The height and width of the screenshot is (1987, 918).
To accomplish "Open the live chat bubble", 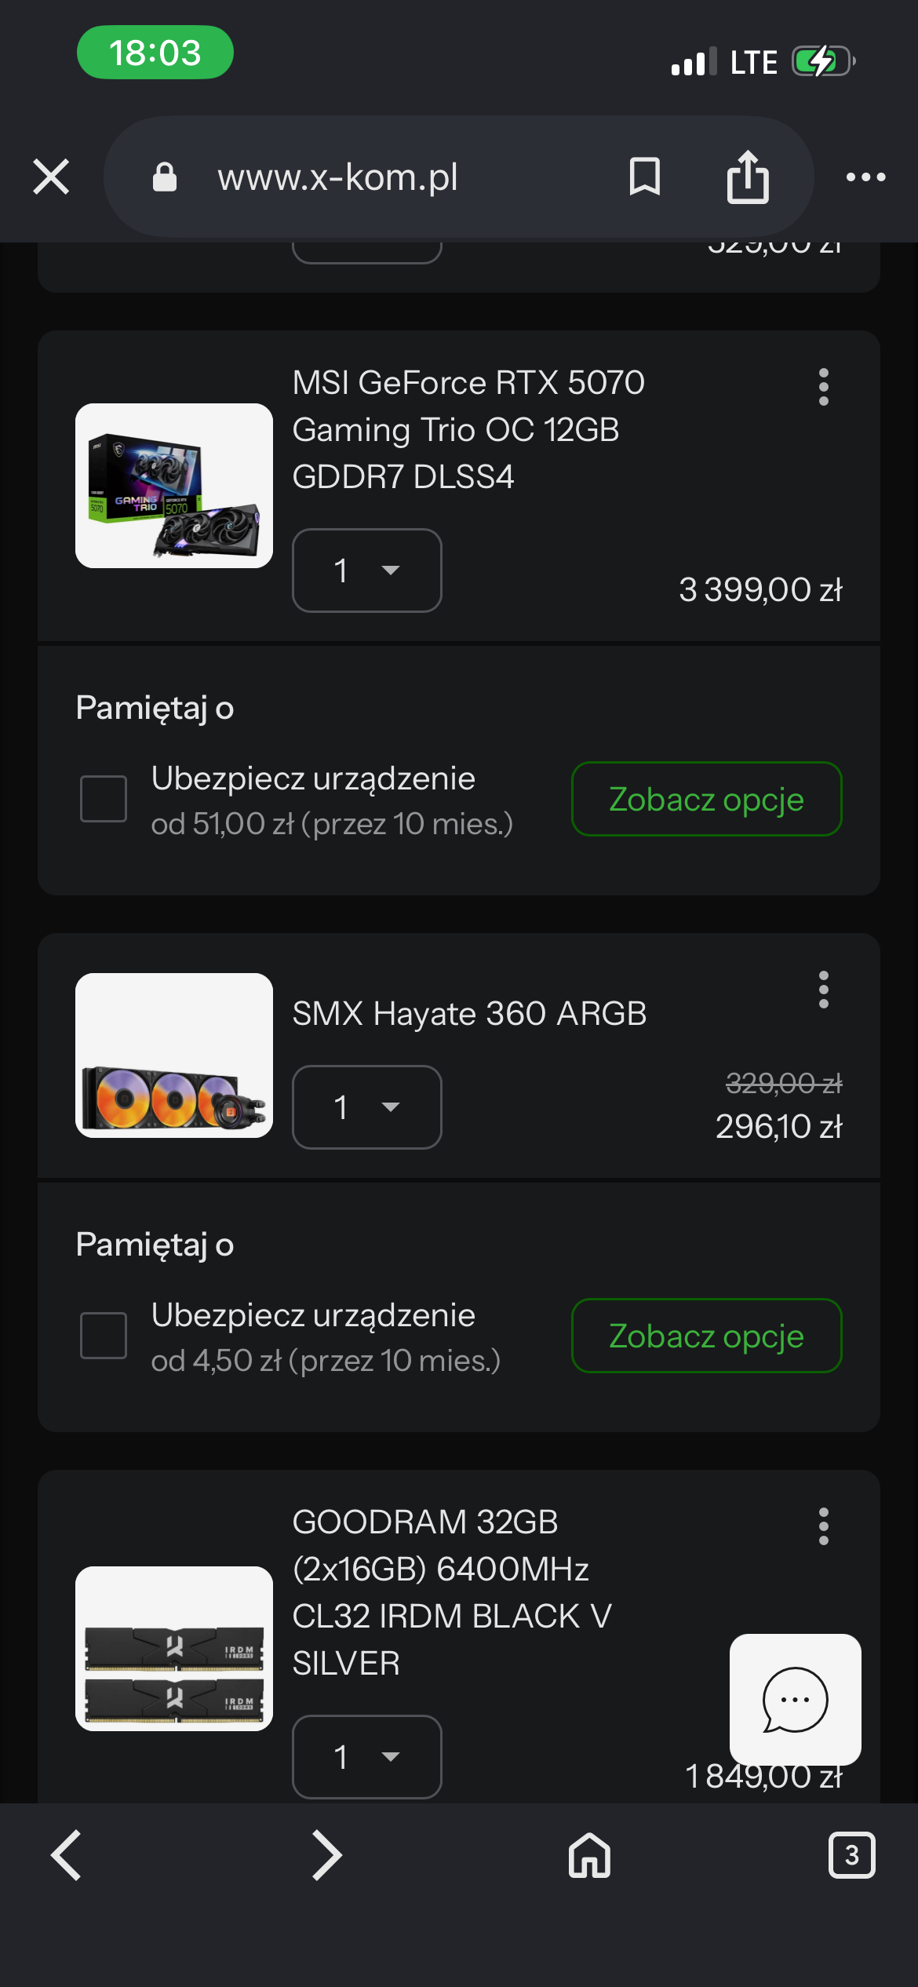I will [795, 1699].
